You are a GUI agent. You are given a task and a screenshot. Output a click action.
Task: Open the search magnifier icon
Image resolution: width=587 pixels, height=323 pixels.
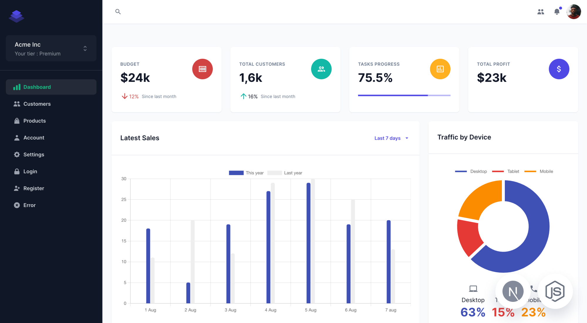(x=118, y=11)
